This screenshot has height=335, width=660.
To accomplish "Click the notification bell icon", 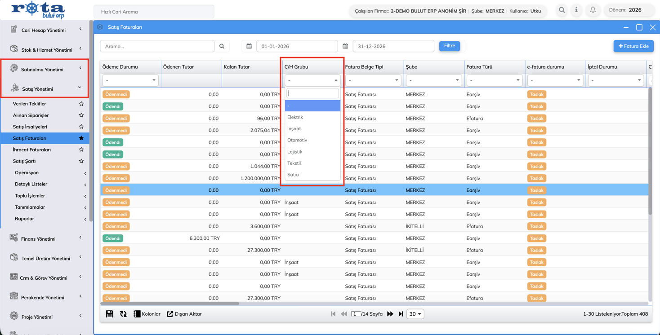I will (x=593, y=10).
